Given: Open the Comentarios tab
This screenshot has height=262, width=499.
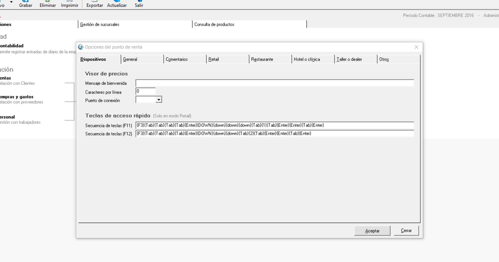Looking at the screenshot, I should [176, 59].
